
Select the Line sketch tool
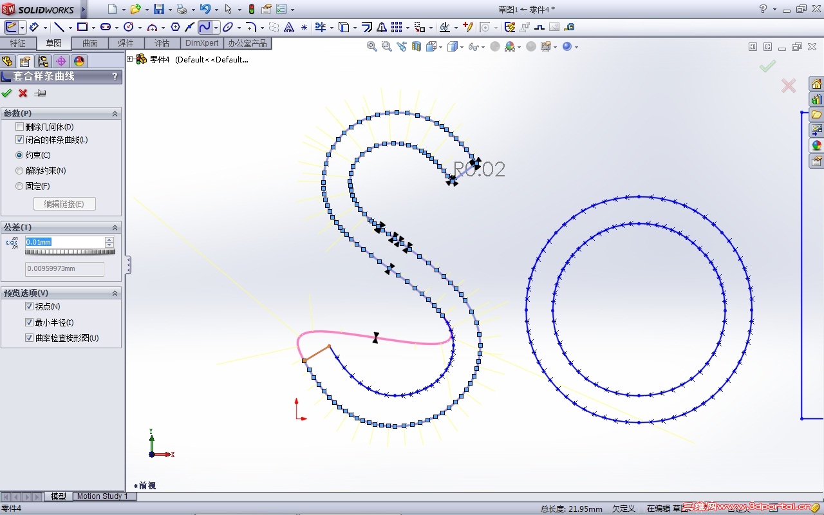click(59, 27)
